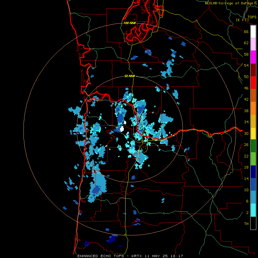Viewport: 258px width, 258px height.
Task: Click the navy 14-18 kft legend swatch
Action: [253, 172]
